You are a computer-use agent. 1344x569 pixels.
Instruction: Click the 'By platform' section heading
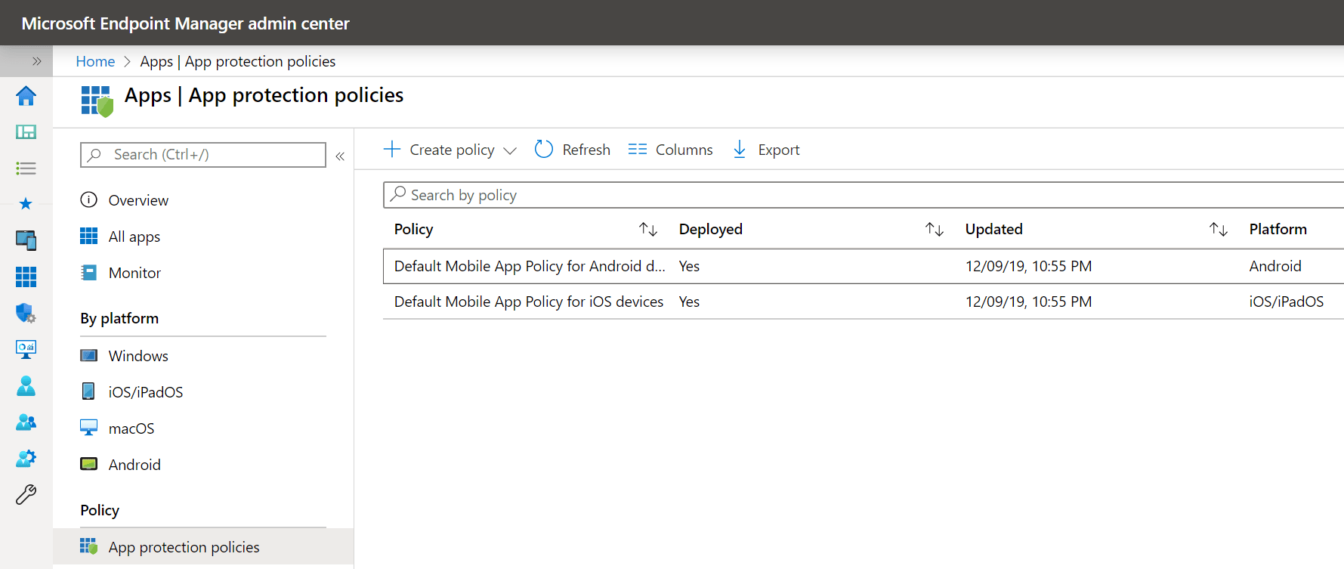coord(119,318)
